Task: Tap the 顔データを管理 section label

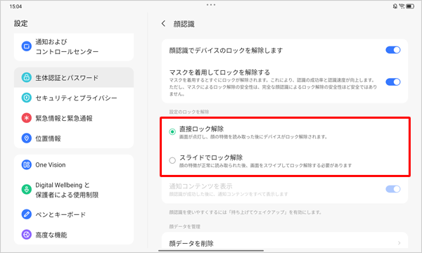Action: pyautogui.click(x=184, y=227)
